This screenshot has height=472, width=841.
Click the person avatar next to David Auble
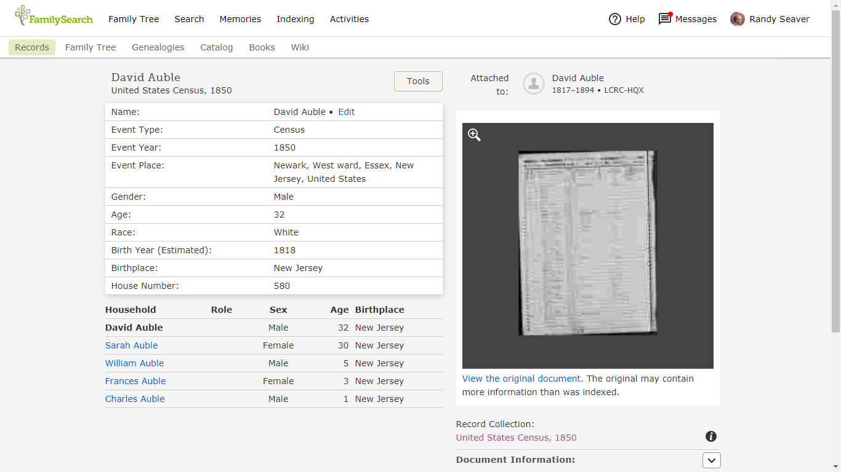tap(533, 84)
